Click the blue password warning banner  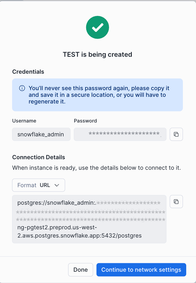pos(97,95)
